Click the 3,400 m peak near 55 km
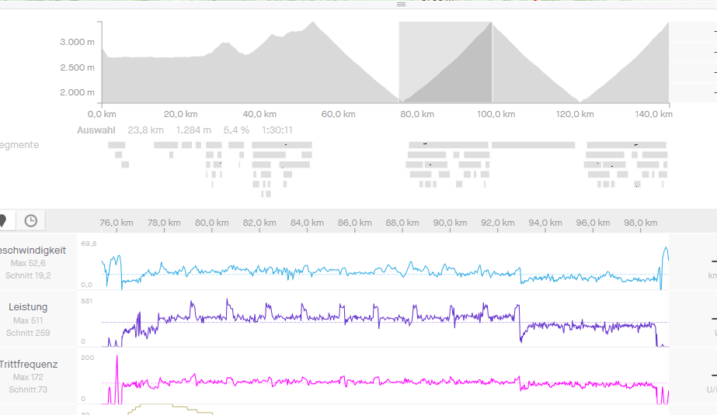The height and width of the screenshot is (415, 717). click(313, 23)
